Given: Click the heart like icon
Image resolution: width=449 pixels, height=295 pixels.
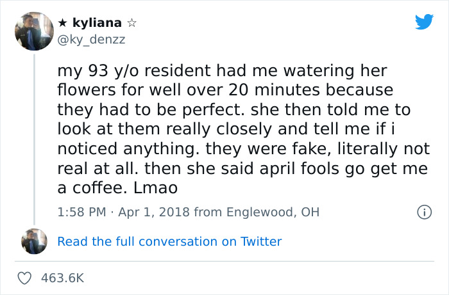Looking at the screenshot, I should pyautogui.click(x=26, y=278).
